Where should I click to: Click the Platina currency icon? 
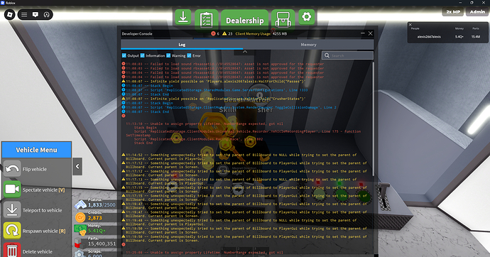[x=81, y=204]
